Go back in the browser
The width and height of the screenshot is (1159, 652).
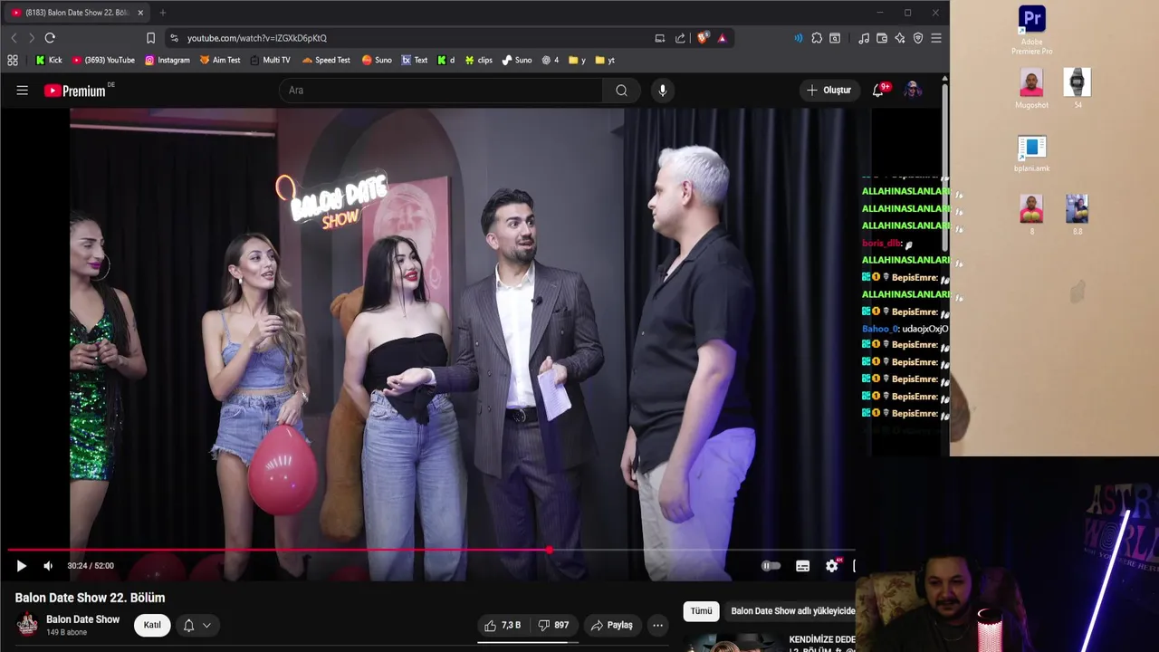pos(14,38)
